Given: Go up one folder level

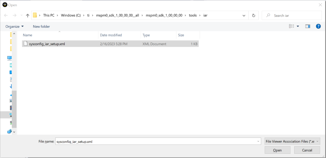Looking at the screenshot, I should pos(27,15).
